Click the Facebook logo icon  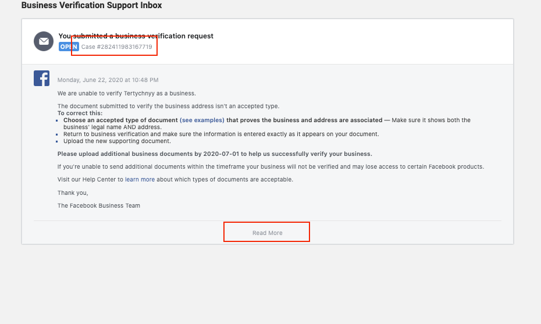pos(41,79)
